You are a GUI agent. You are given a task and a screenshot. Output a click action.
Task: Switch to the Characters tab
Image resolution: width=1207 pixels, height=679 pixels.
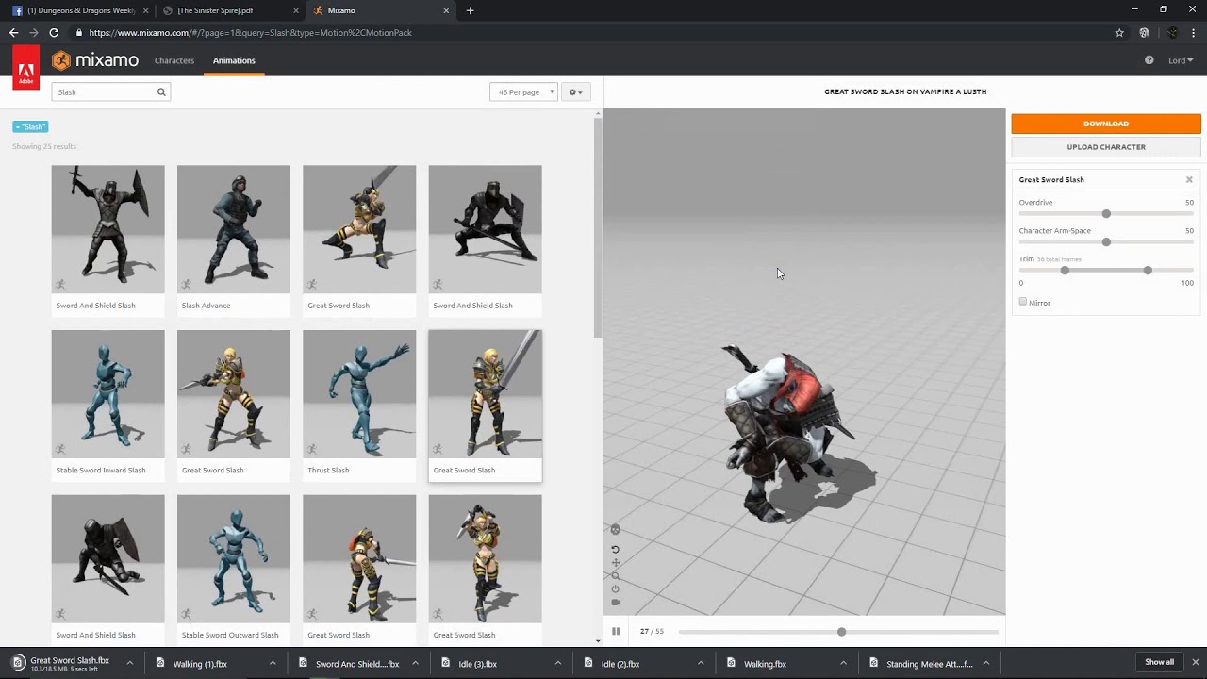174,60
